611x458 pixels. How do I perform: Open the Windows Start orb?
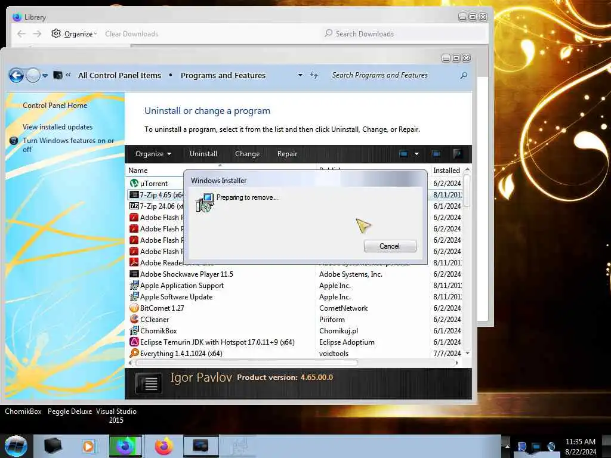click(x=16, y=446)
